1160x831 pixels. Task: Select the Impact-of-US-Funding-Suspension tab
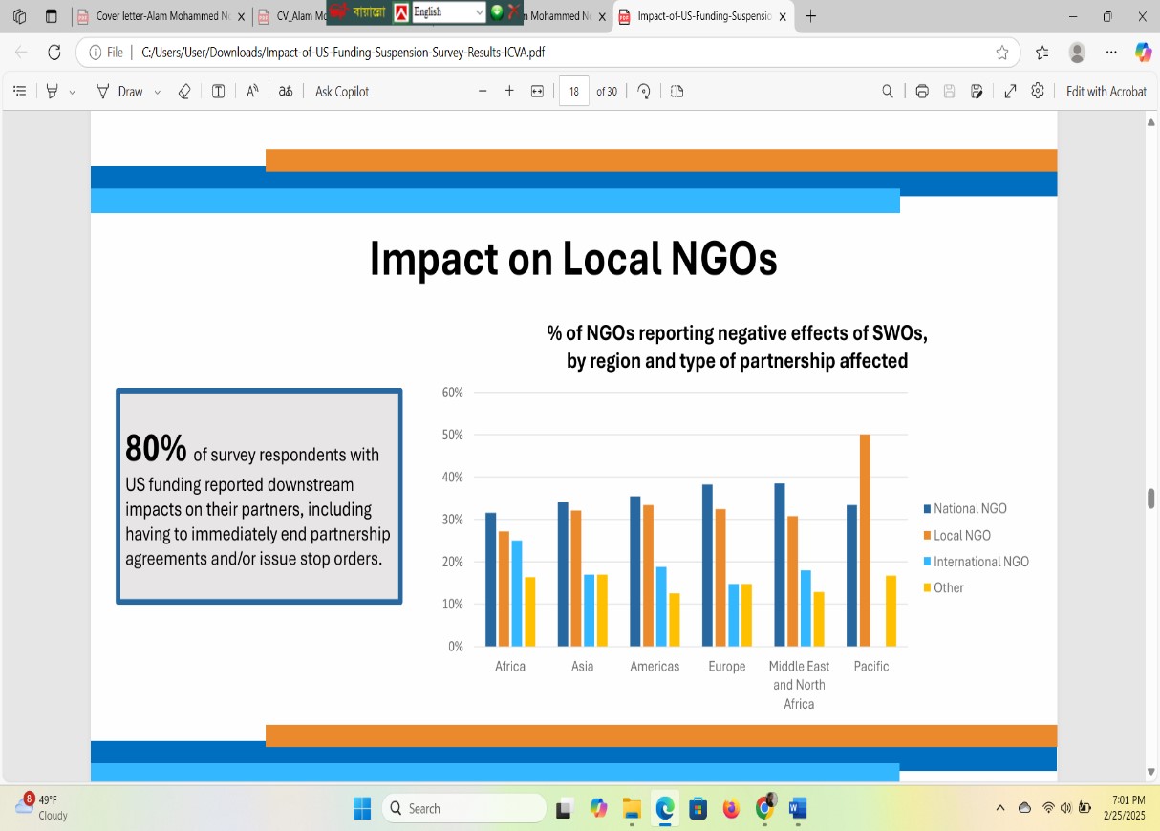tap(702, 16)
